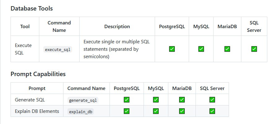This screenshot has height=124, width=276.
Task: Click MariaDB checkmark in Generate SQL row
Action: point(182,100)
